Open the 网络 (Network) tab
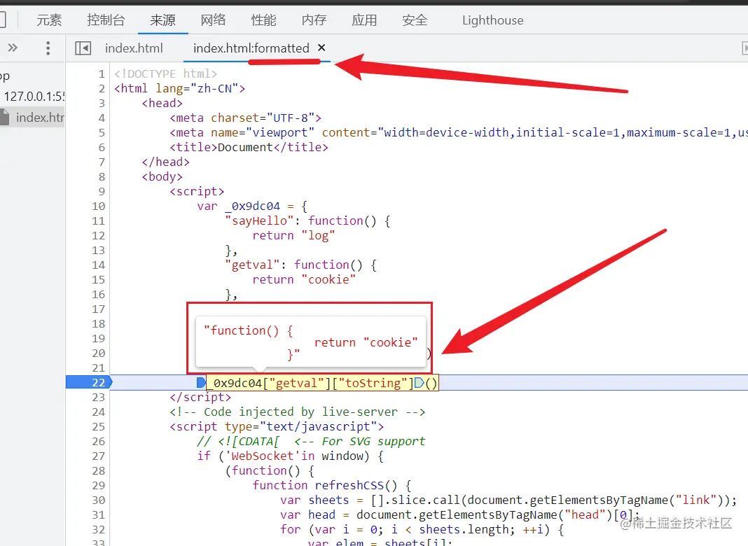This screenshot has width=748, height=546. [213, 20]
